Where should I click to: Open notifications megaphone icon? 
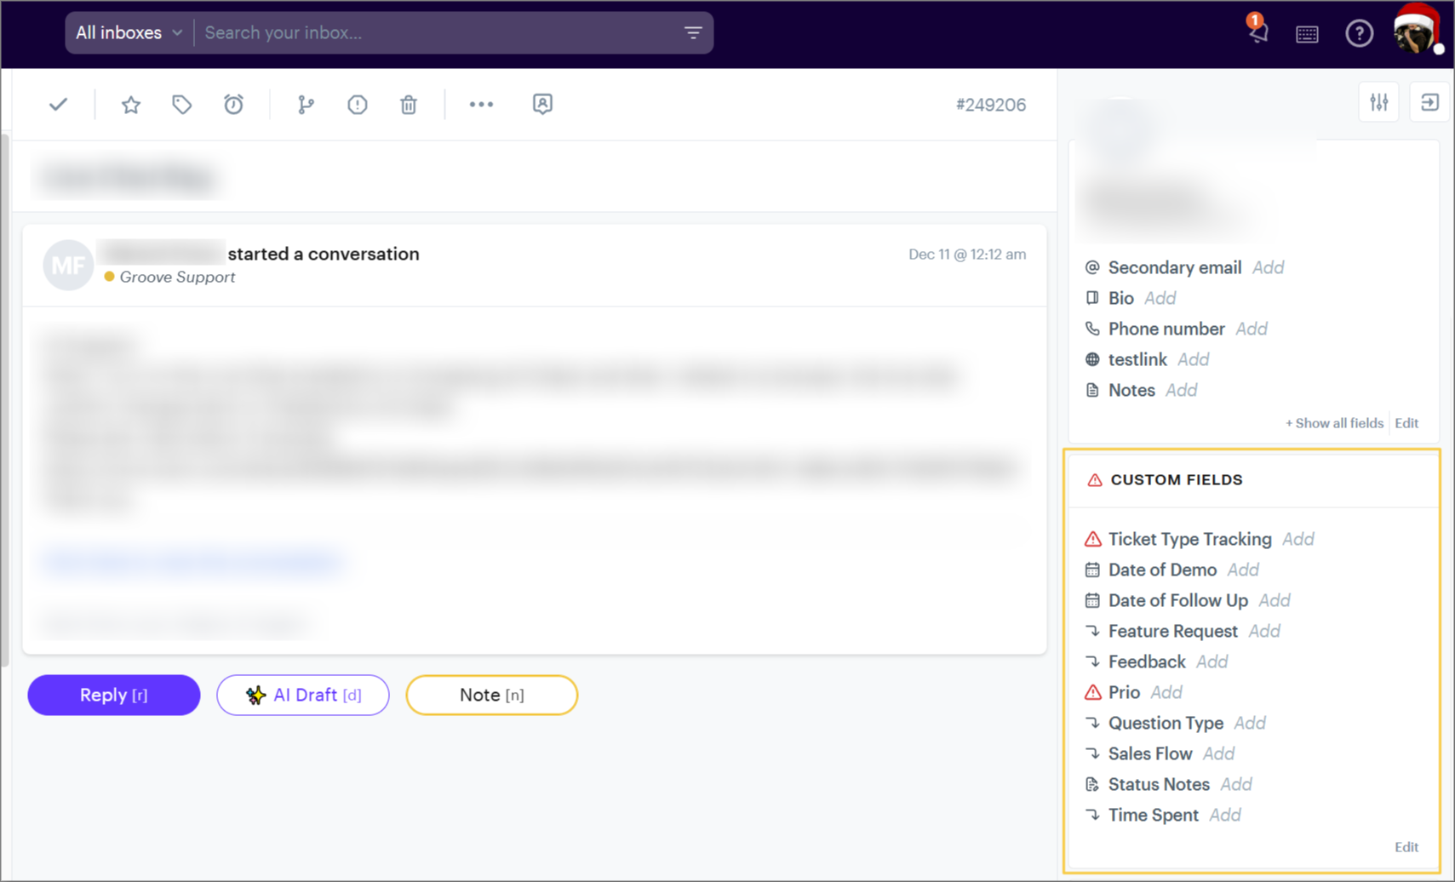[x=1257, y=32]
